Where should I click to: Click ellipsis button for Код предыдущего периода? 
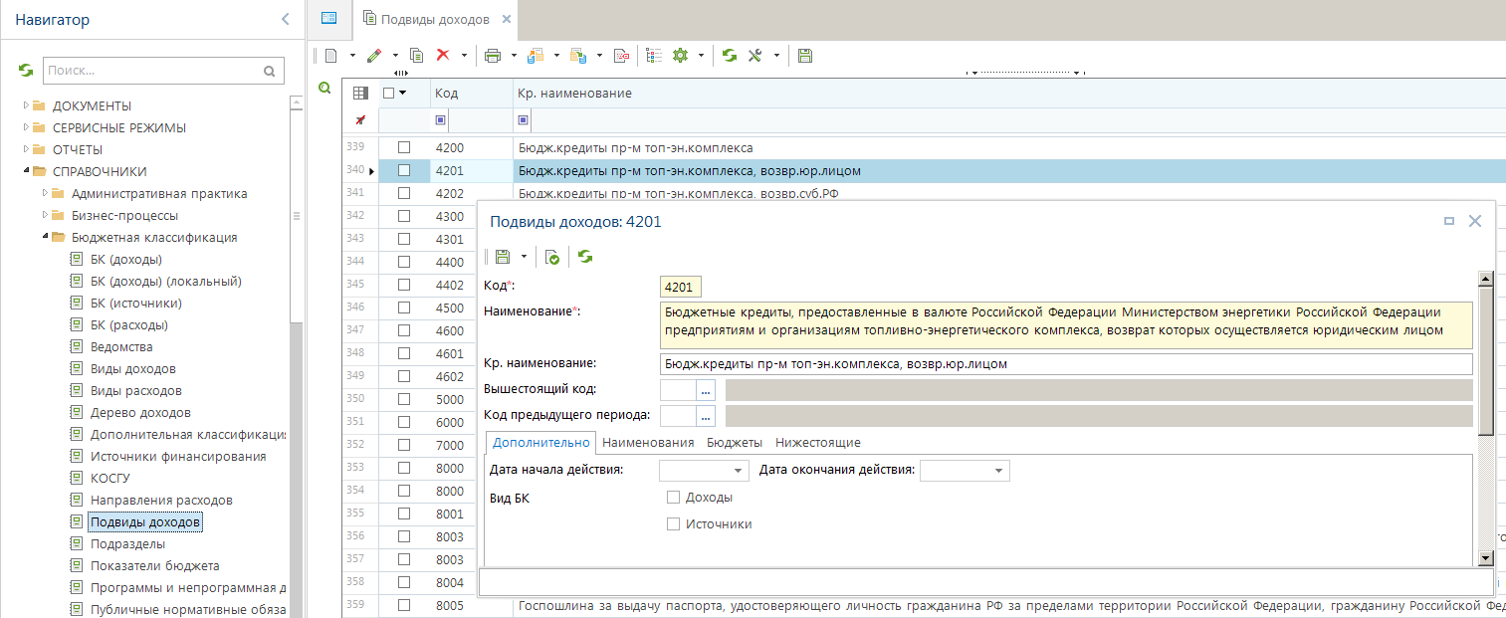coord(707,415)
